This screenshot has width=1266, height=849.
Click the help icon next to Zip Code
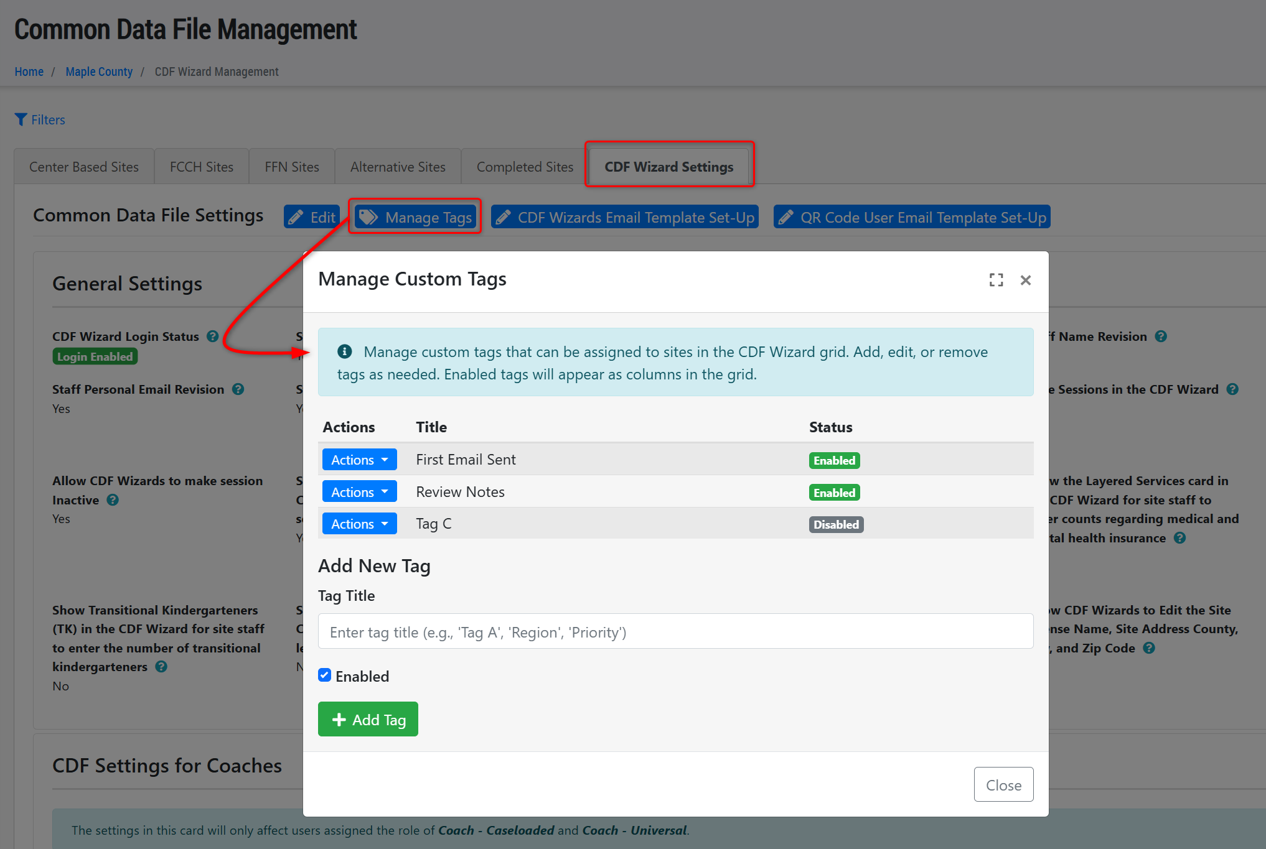point(1149,648)
